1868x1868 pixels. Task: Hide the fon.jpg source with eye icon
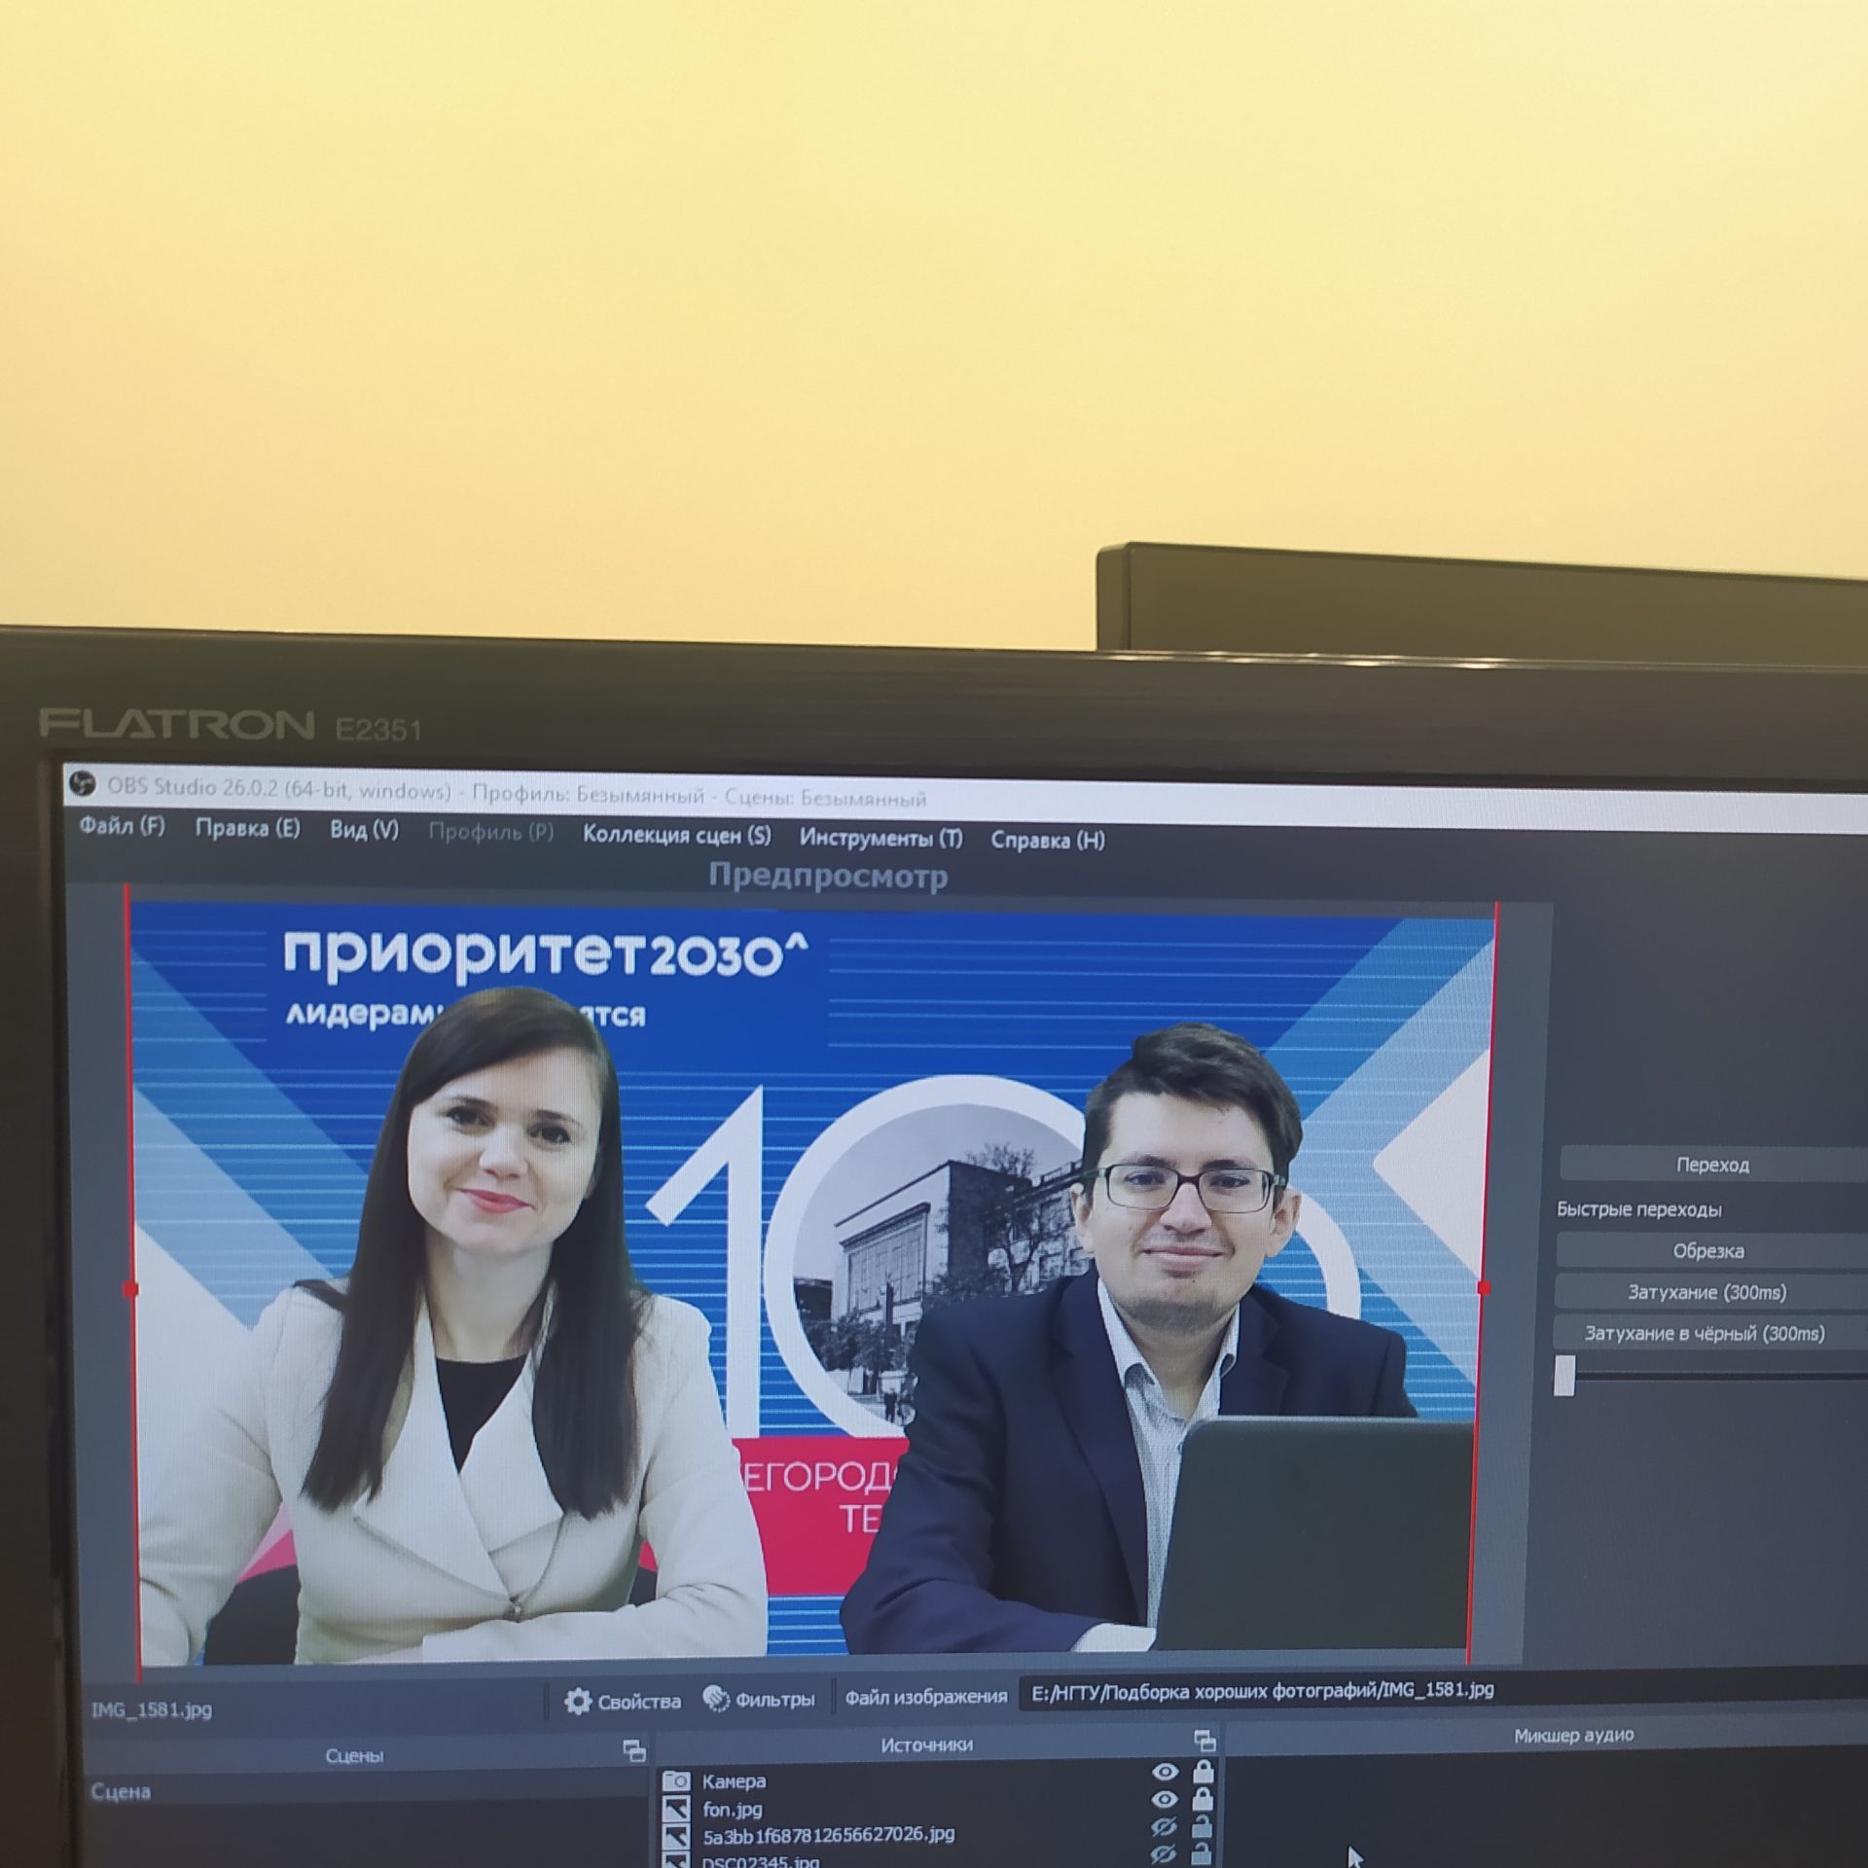coord(1166,1800)
